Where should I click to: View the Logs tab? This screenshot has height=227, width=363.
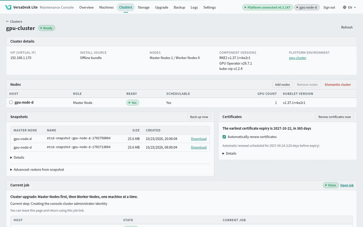tap(194, 7)
